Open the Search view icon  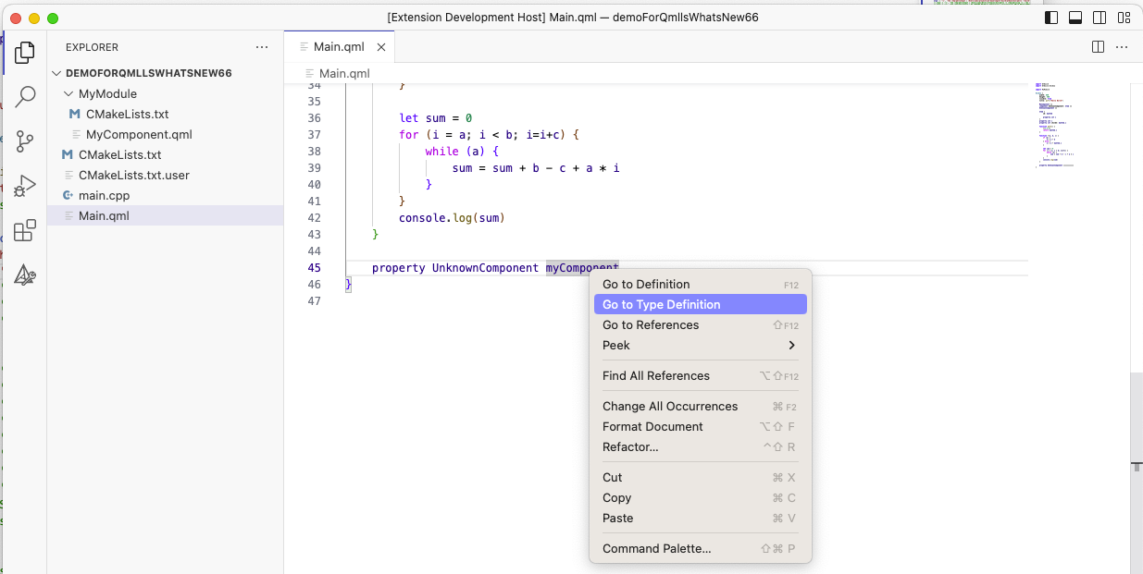pyautogui.click(x=25, y=97)
